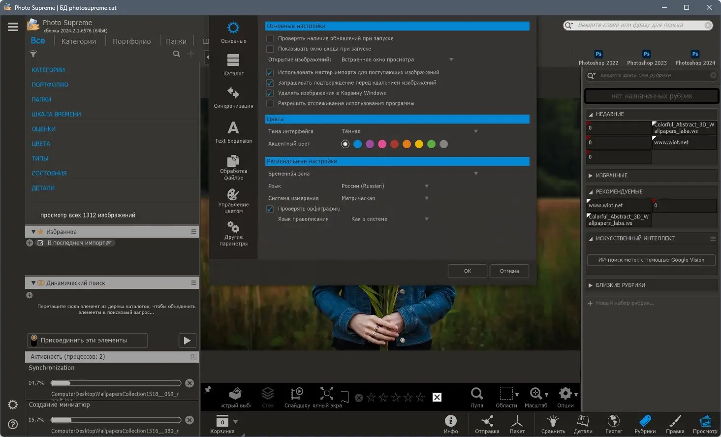This screenshot has height=437, width=721.
Task: Click the Геотег icon in bottom toolbar
Action: (613, 423)
